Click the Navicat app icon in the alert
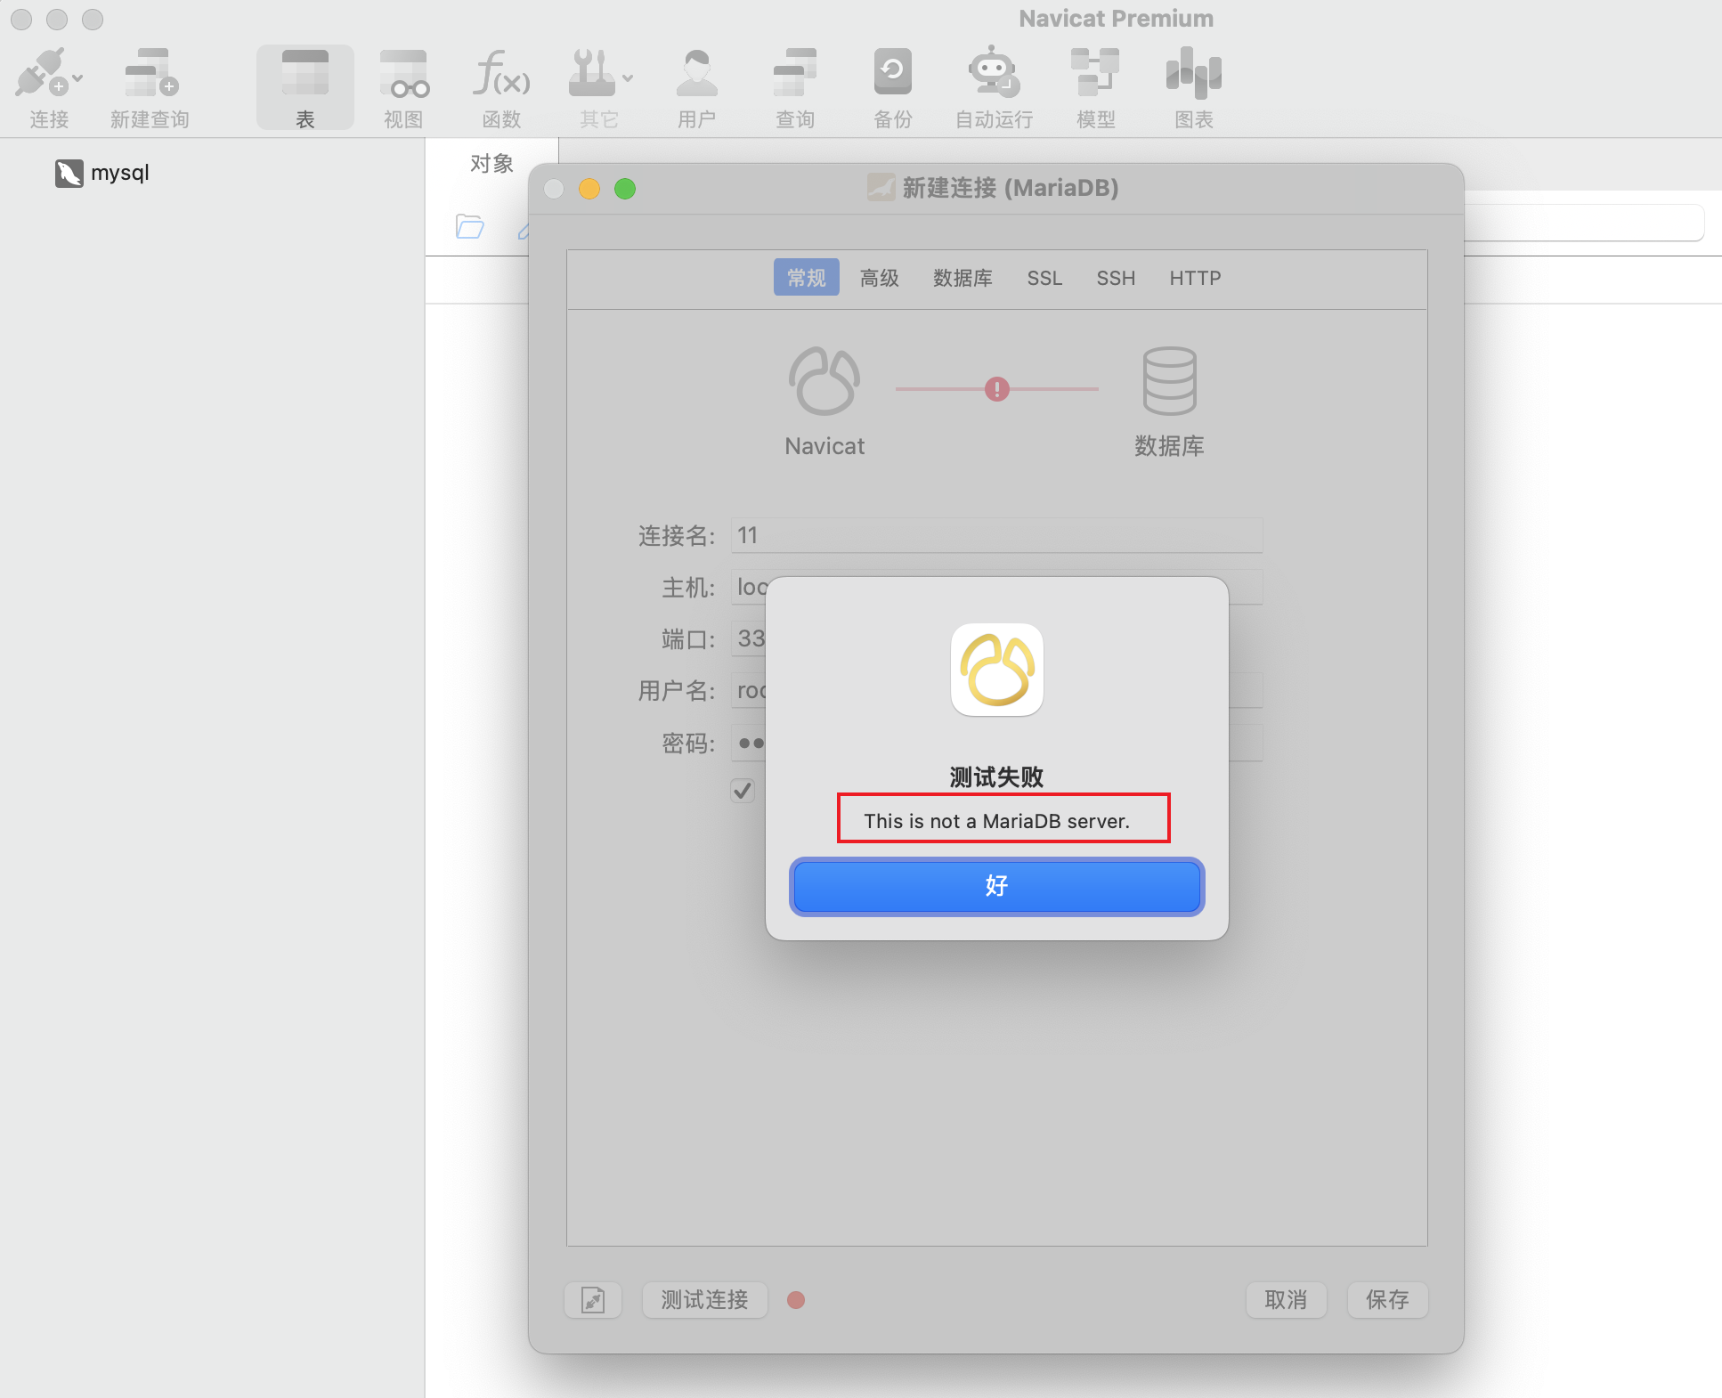This screenshot has height=1398, width=1722. point(997,670)
